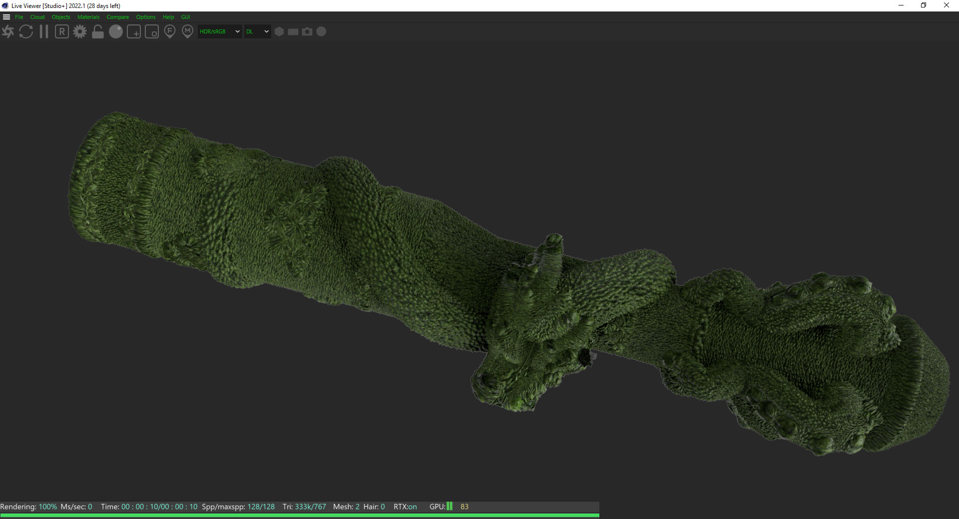Pause the render with the pause button
The image size is (959, 519).
(44, 32)
